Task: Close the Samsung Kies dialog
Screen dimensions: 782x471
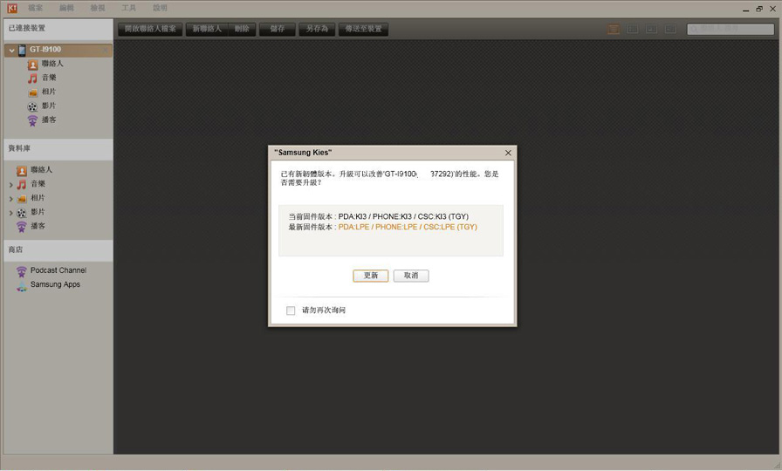Action: click(508, 153)
